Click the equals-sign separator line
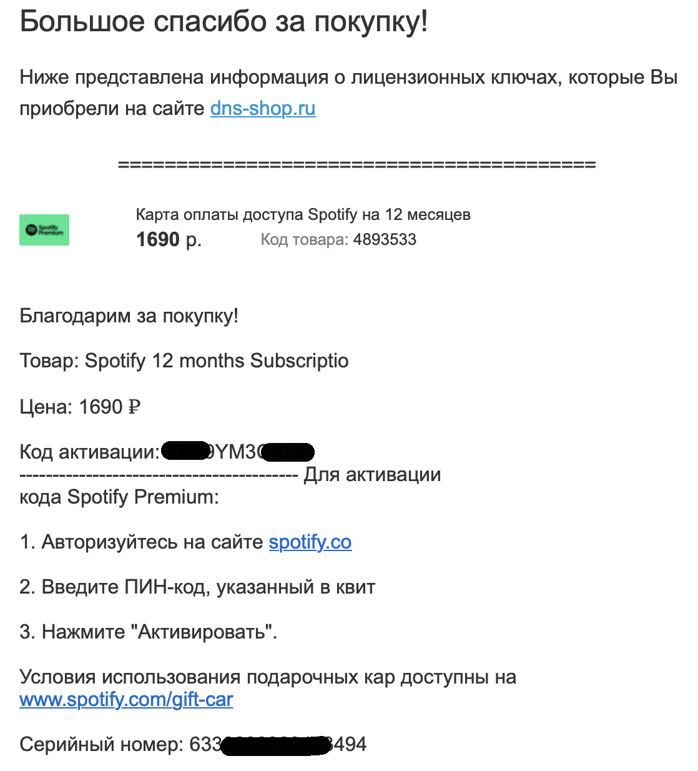The width and height of the screenshot is (698, 771). pos(356,165)
